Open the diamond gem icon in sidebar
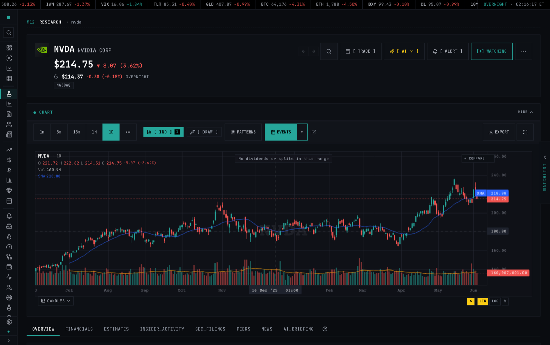 (9, 191)
